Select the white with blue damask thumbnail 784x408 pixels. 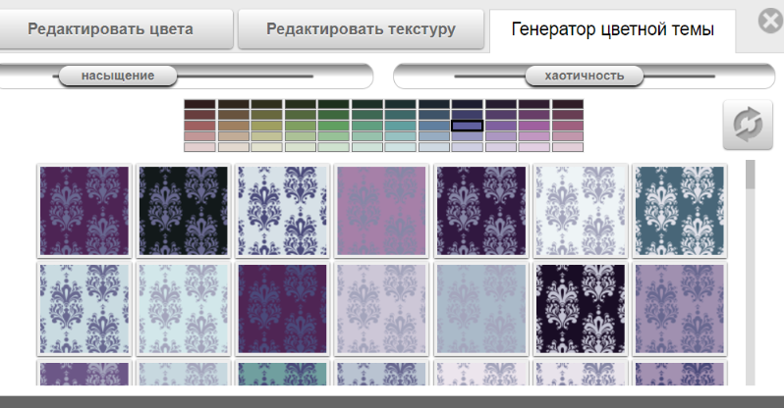click(x=283, y=211)
